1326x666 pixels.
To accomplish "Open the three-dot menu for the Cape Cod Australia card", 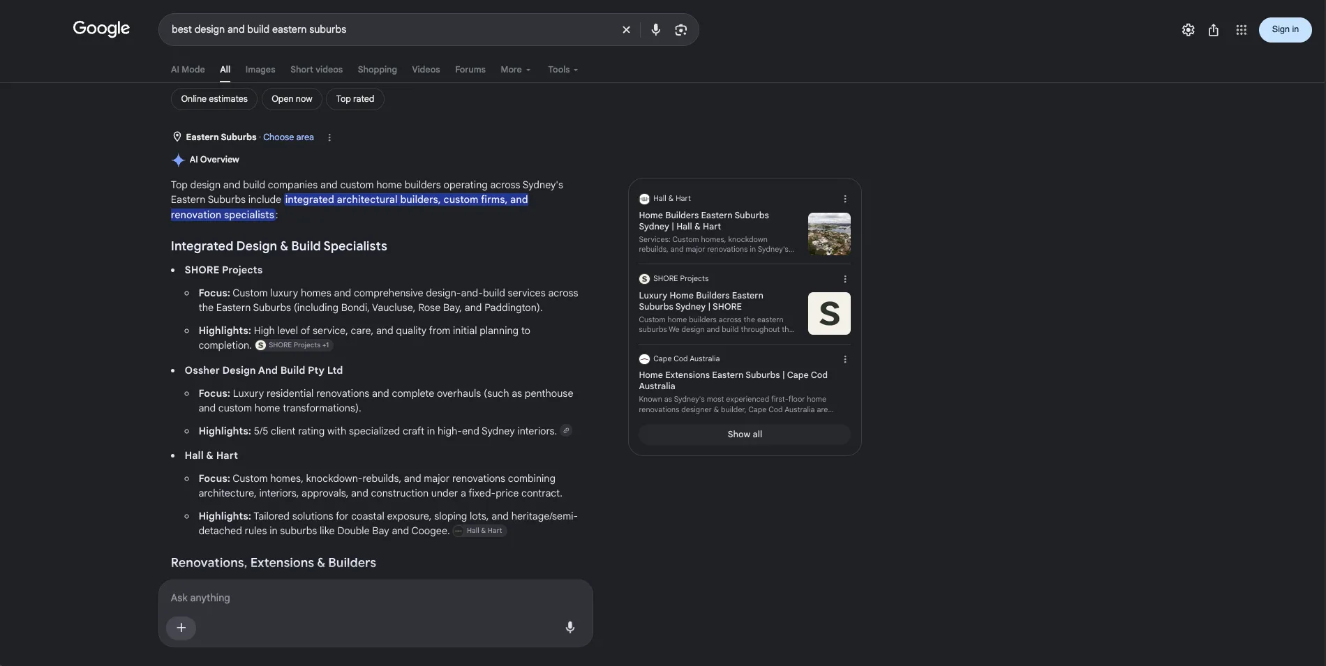I will point(845,359).
